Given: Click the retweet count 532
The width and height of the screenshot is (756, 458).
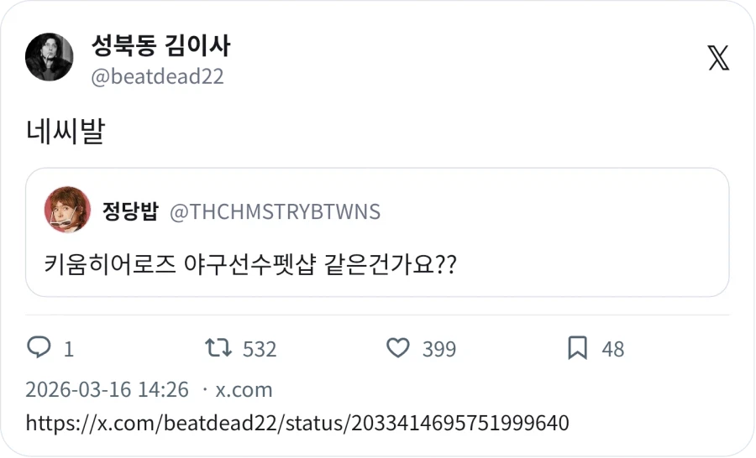Looking at the screenshot, I should pos(260,349).
